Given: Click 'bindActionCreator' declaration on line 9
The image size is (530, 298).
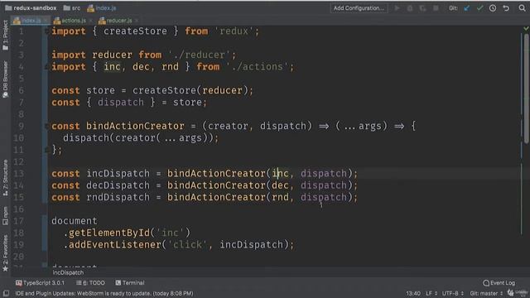Looking at the screenshot, I should (135, 126).
